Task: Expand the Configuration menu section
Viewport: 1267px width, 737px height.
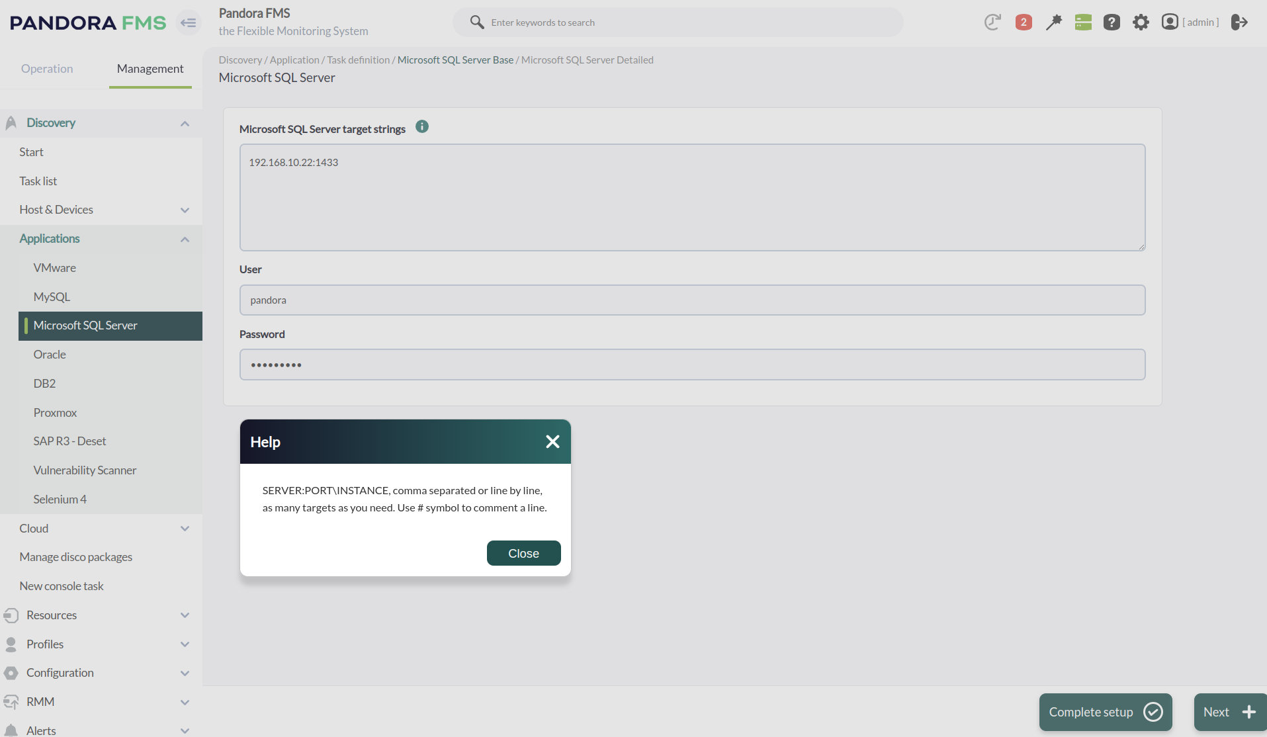Action: pos(185,673)
